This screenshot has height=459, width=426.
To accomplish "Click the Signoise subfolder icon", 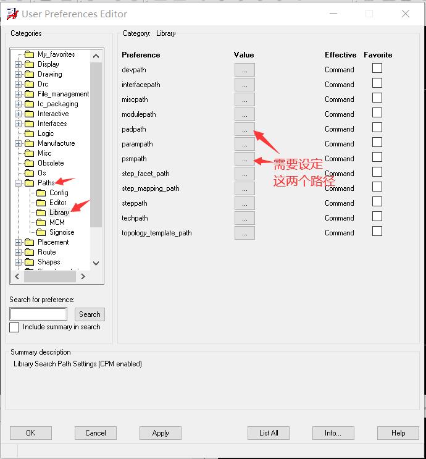I will 41,233.
